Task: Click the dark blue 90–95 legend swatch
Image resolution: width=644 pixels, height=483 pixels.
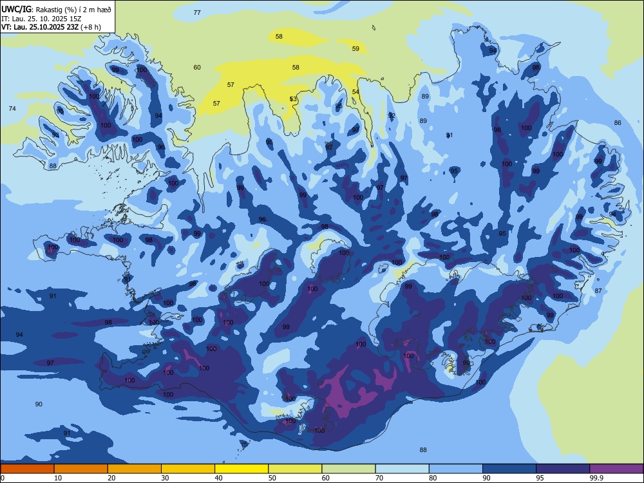Action: [509, 469]
